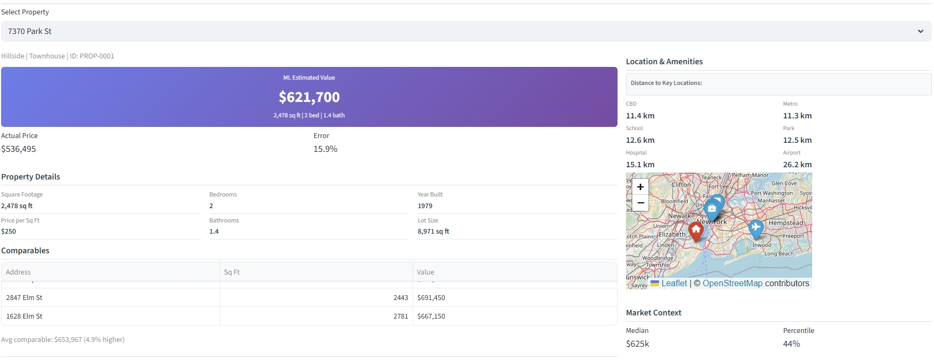Image resolution: width=934 pixels, height=360 pixels.
Task: Select the 2847 Elm St comparable row
Action: click(24, 298)
